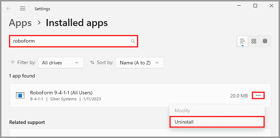Viewport: 280px width, 138px height.
Task: Open the three-dot menu for RoboForm
Action: (x=258, y=95)
